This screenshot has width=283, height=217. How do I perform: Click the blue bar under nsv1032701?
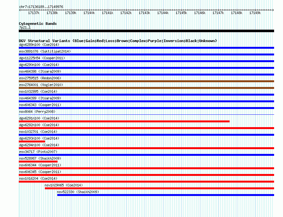tap(146, 135)
